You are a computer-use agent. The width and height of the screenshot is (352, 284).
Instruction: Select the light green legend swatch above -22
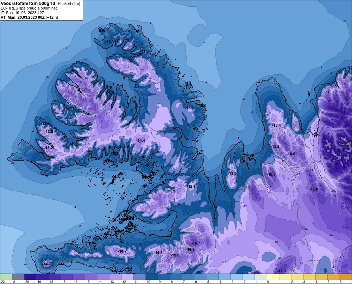click(6, 277)
